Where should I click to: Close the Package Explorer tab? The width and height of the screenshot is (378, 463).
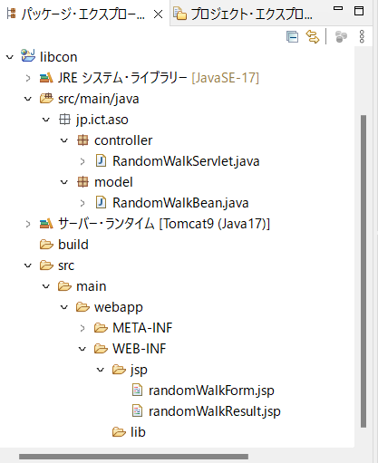(x=158, y=14)
